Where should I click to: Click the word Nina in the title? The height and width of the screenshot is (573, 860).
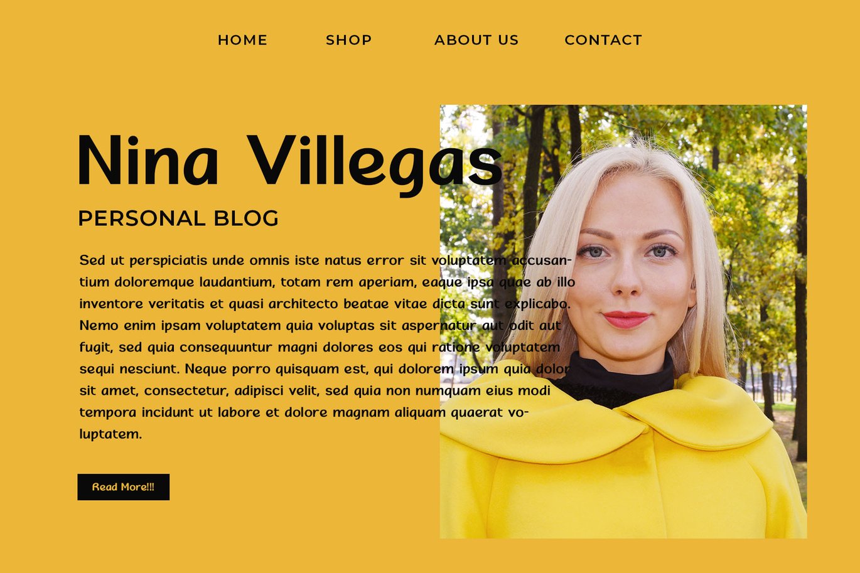tap(148, 161)
